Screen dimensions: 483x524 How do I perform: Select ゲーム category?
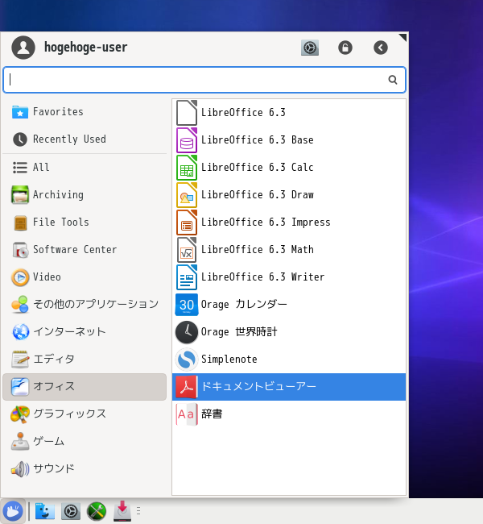coord(85,442)
